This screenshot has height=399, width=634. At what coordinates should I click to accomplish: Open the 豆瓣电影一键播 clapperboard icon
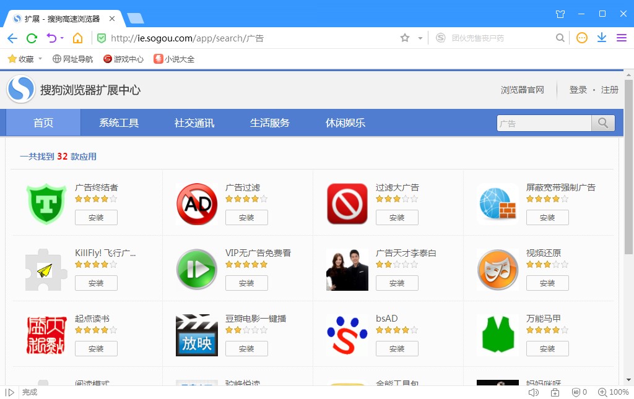[x=197, y=335]
